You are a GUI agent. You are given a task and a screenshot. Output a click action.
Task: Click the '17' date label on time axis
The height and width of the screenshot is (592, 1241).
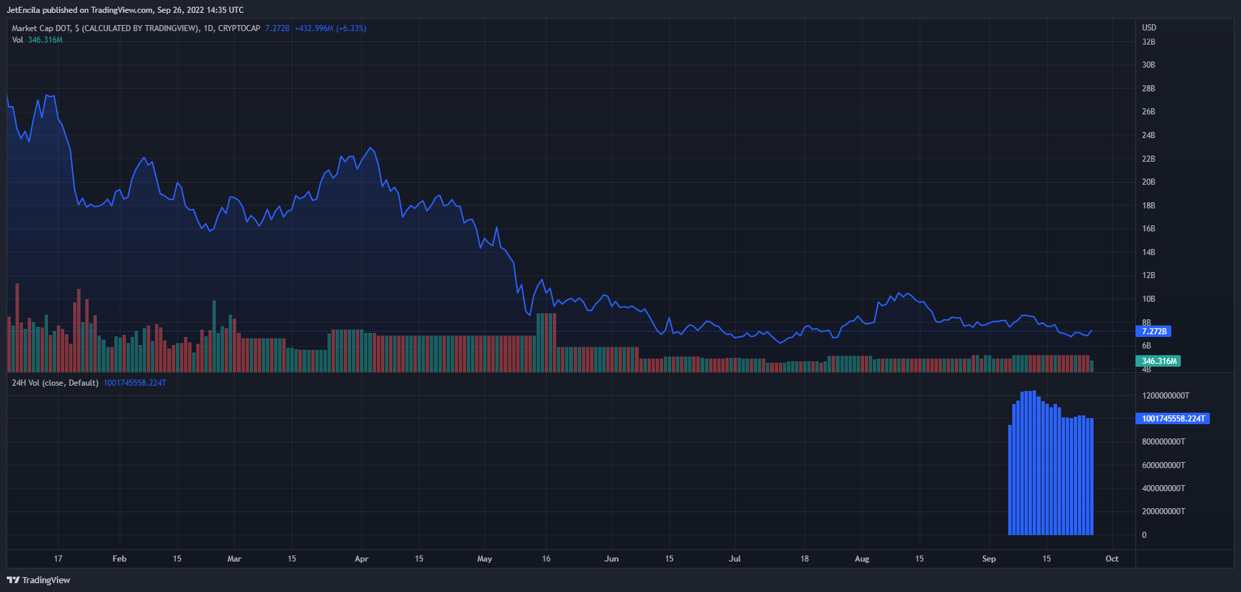[58, 559]
